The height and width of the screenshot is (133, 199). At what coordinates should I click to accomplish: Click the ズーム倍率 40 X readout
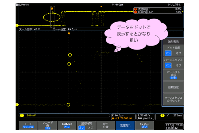tap(29, 29)
